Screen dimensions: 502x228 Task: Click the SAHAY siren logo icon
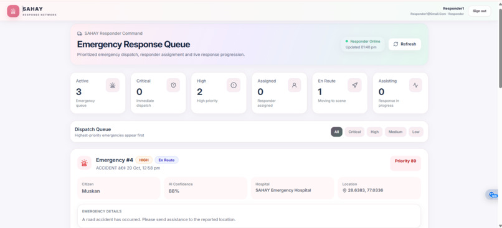tap(13, 11)
